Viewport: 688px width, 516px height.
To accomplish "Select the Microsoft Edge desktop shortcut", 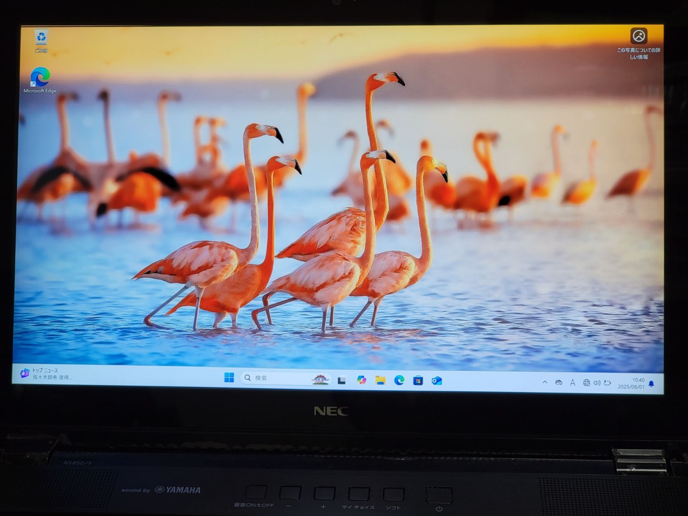I will [x=40, y=81].
